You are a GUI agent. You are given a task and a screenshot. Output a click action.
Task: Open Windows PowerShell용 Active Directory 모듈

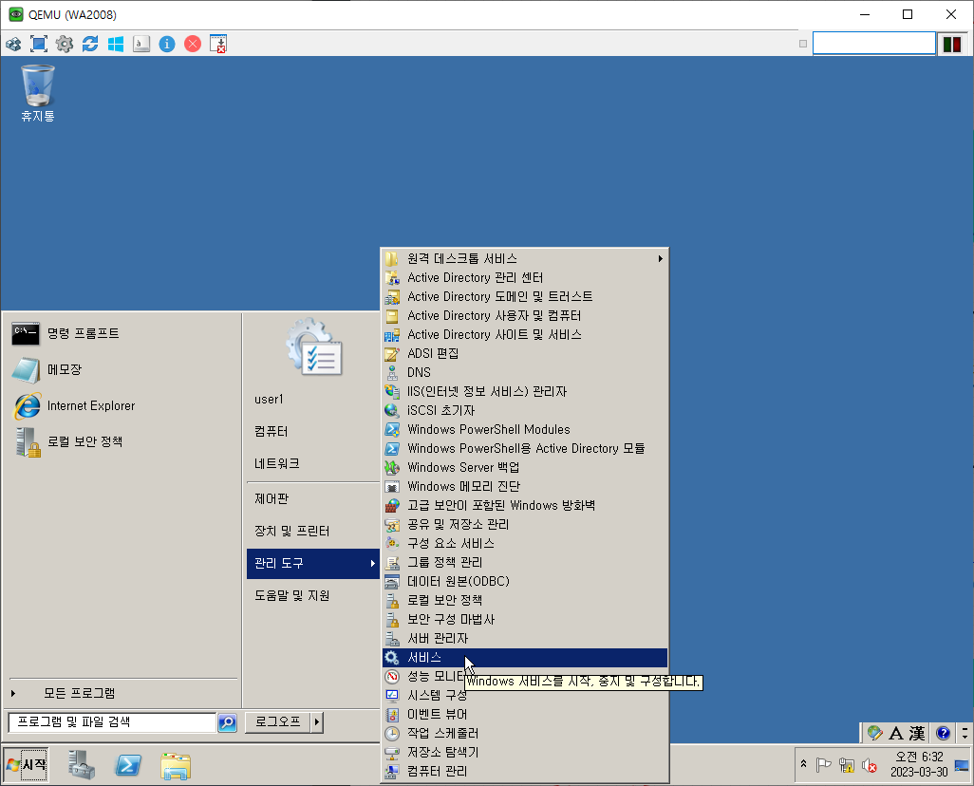(x=525, y=448)
